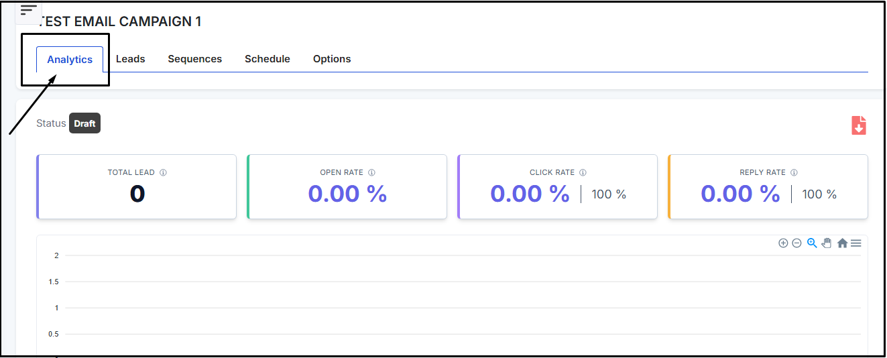887x358 pixels.
Task: Open the Leads tab
Action: [x=130, y=59]
